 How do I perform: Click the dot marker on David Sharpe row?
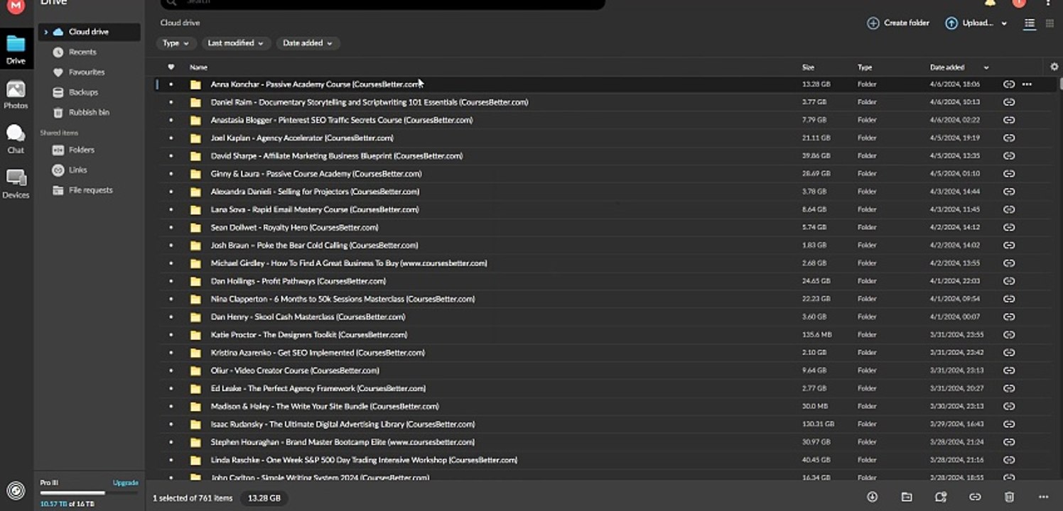coord(171,156)
